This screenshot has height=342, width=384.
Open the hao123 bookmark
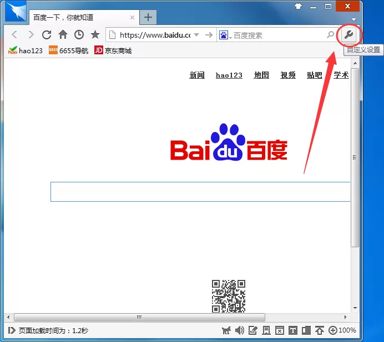tap(25, 50)
